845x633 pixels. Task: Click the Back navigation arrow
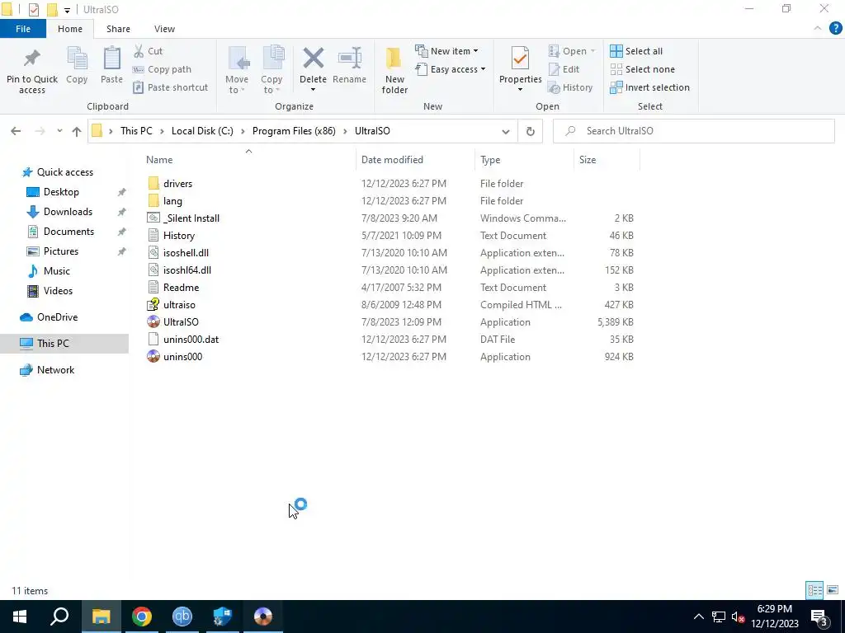16,131
